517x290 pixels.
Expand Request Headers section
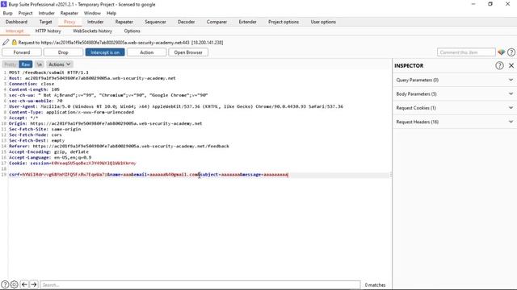point(455,122)
